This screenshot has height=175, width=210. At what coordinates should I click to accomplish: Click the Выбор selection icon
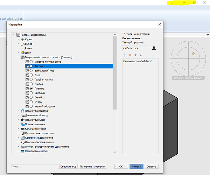[23, 44]
